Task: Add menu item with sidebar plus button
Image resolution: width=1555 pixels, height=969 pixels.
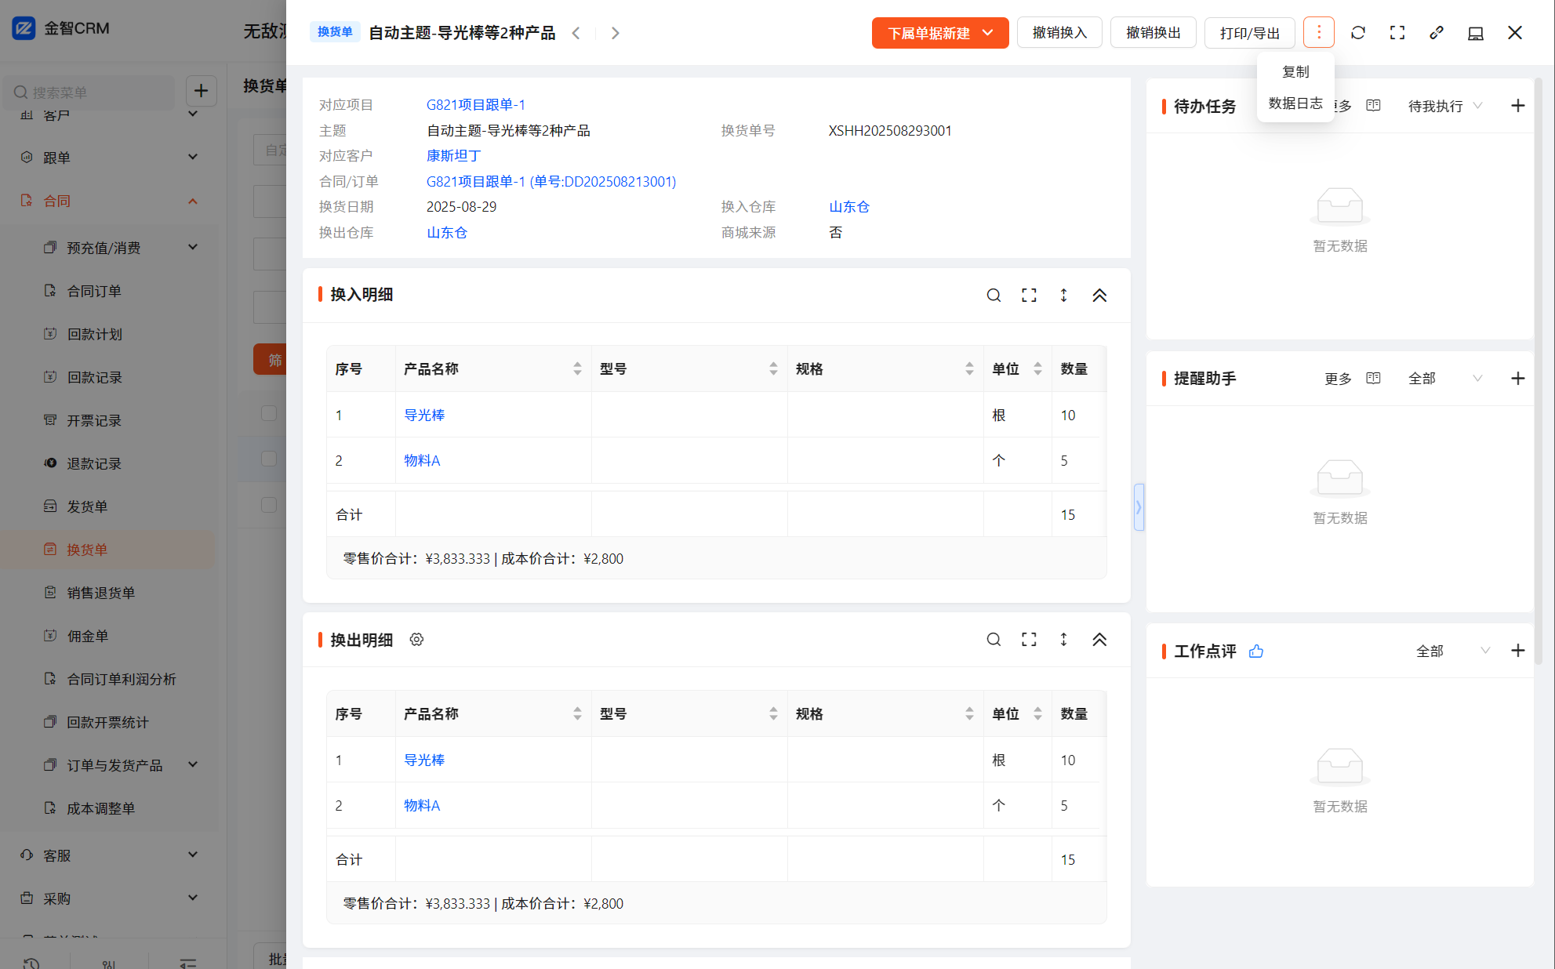Action: click(x=201, y=91)
